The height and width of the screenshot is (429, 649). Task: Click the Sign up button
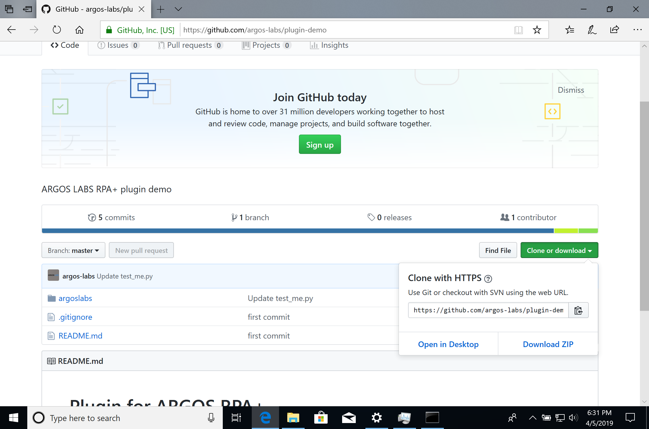(319, 144)
